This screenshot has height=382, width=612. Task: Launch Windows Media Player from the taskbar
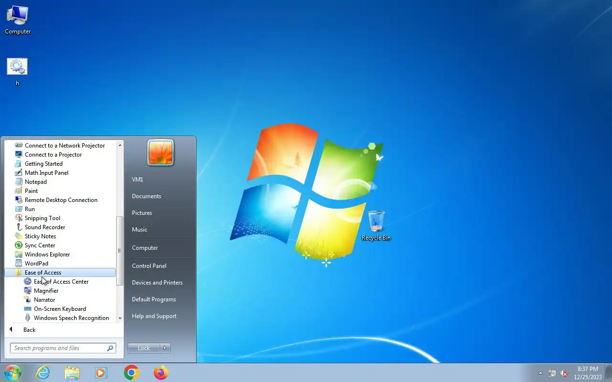tap(101, 372)
